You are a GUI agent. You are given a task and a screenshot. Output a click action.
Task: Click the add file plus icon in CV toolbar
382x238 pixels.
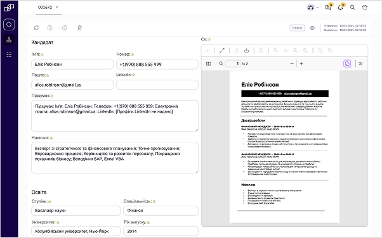pos(207,51)
